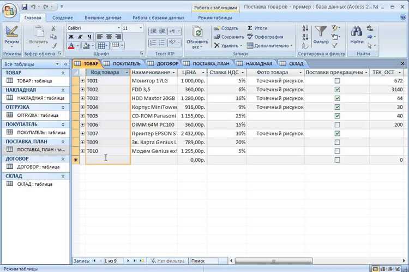The width and height of the screenshot is (409, 272).
Task: Click Сохранить record button
Action: [228, 37]
